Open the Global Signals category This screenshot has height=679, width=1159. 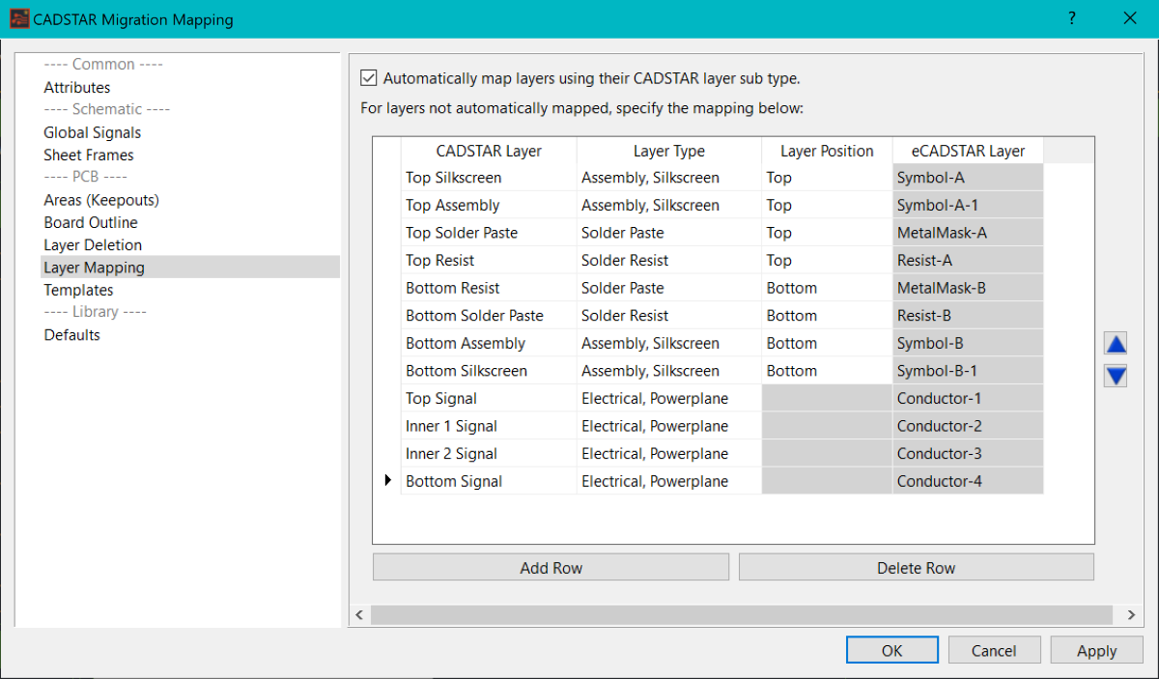tap(92, 132)
